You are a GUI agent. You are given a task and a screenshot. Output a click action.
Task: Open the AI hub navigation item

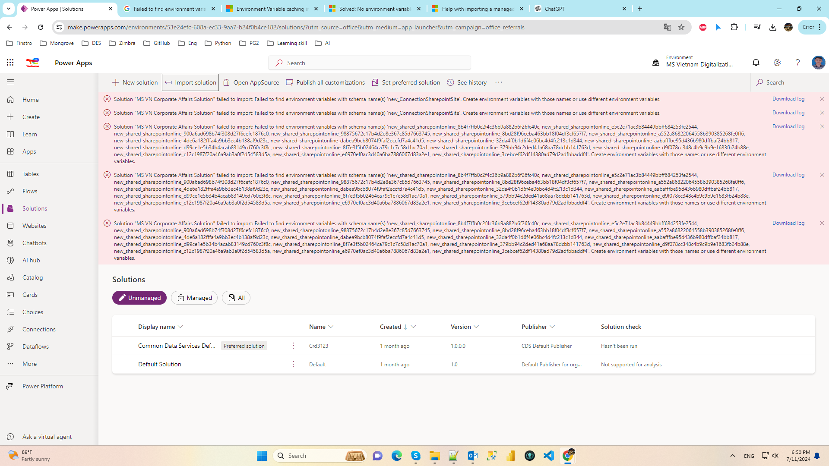[49, 260]
